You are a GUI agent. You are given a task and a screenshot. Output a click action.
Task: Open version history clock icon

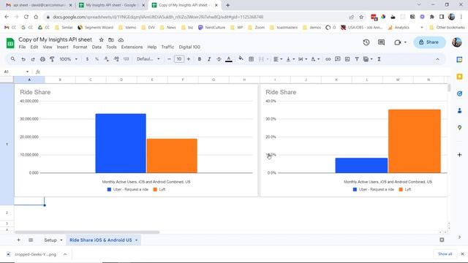coord(366,42)
